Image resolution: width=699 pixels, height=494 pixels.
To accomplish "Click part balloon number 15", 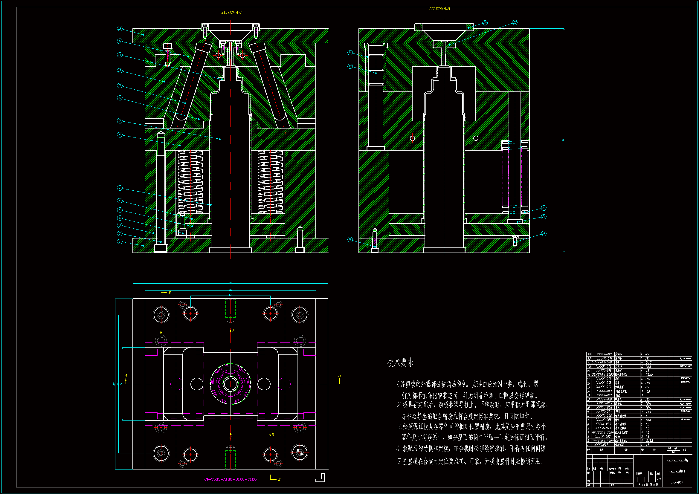I will [x=120, y=28].
